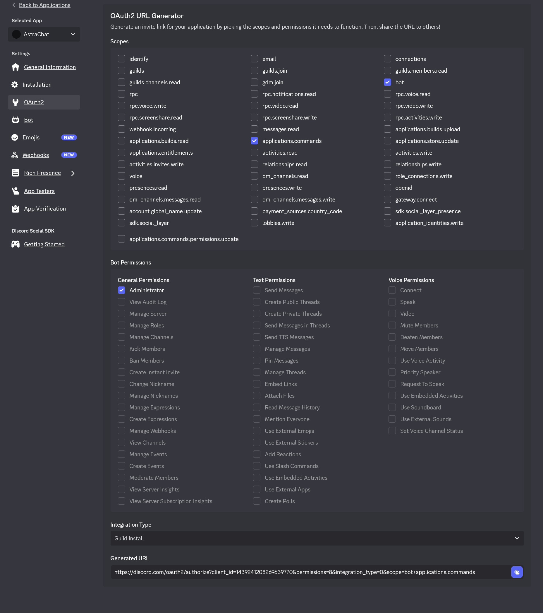Open the Guild Install integration type dropdown
Image resolution: width=543 pixels, height=613 pixels.
(x=317, y=538)
